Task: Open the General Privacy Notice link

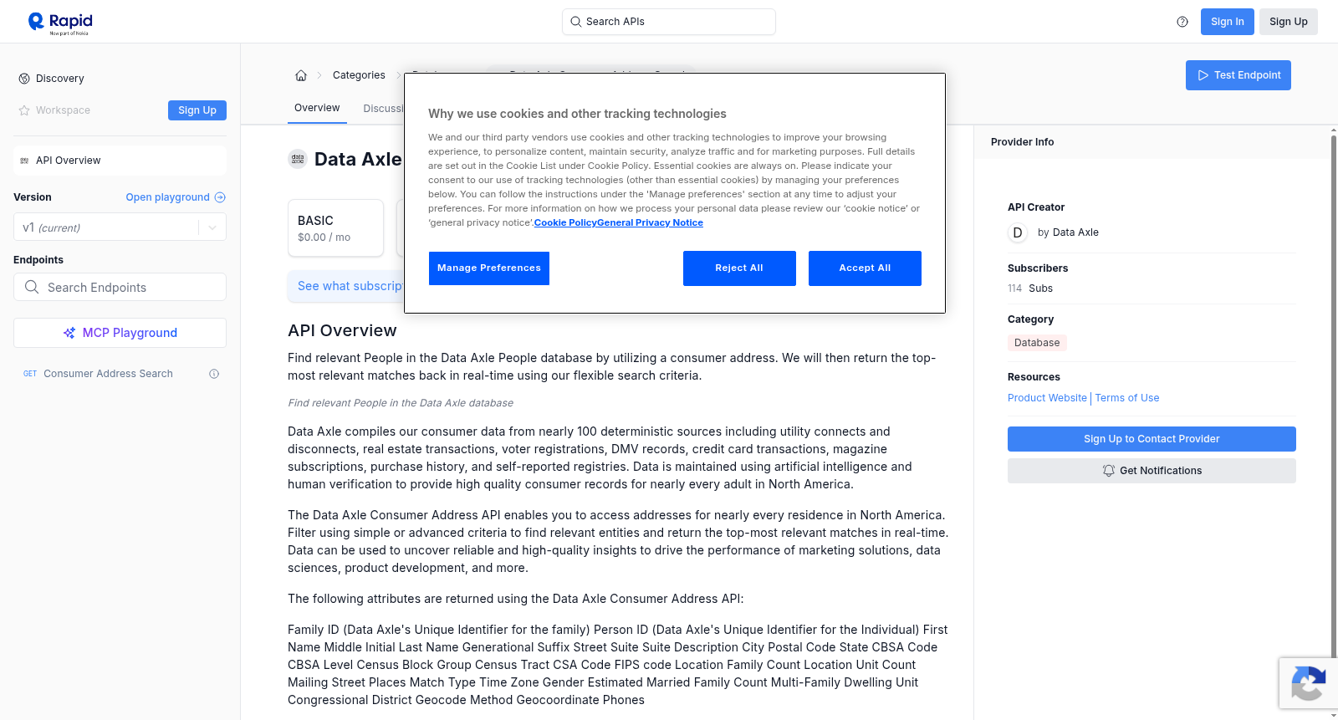Action: pyautogui.click(x=650, y=222)
